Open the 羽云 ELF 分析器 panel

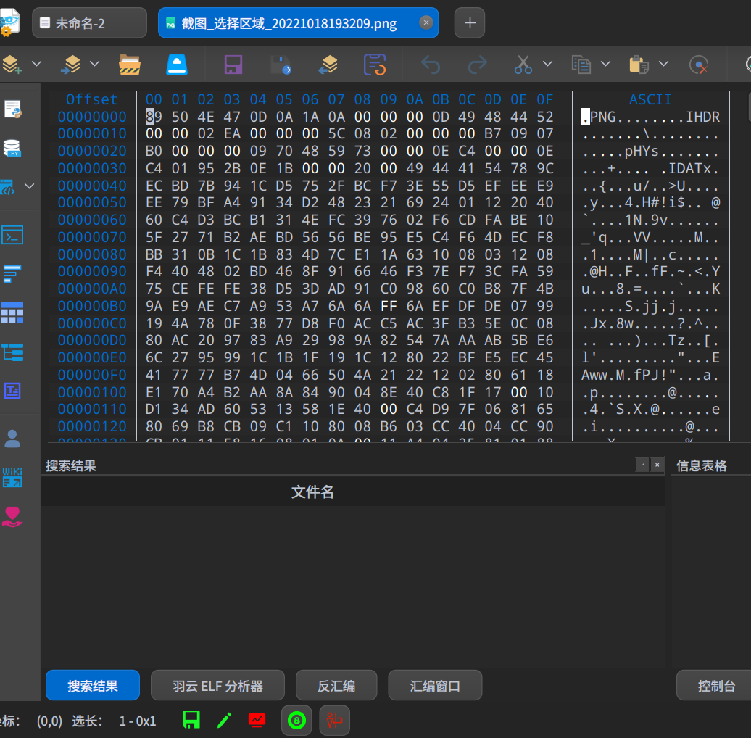[217, 686]
